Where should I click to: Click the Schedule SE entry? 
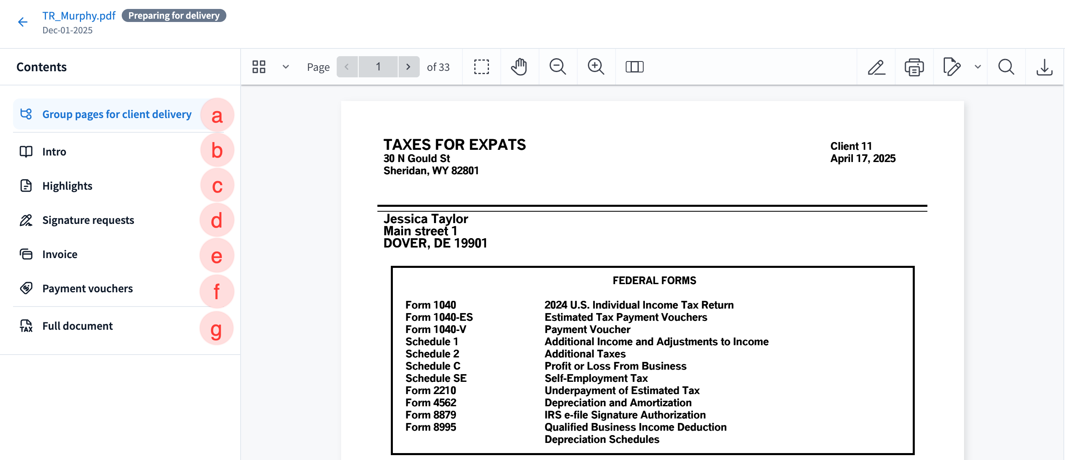coord(436,379)
